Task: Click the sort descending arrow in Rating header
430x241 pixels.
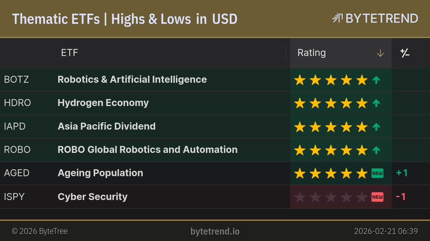Action: coord(380,53)
